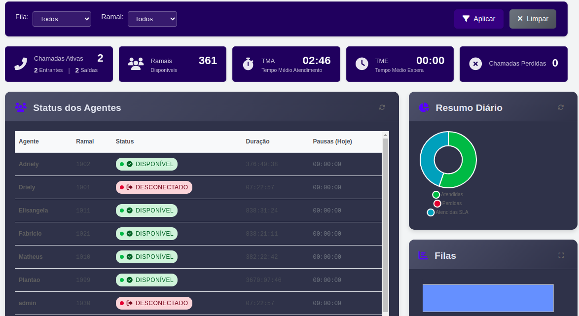Toggle the Perdidas legend item
579x316 pixels.
point(447,204)
